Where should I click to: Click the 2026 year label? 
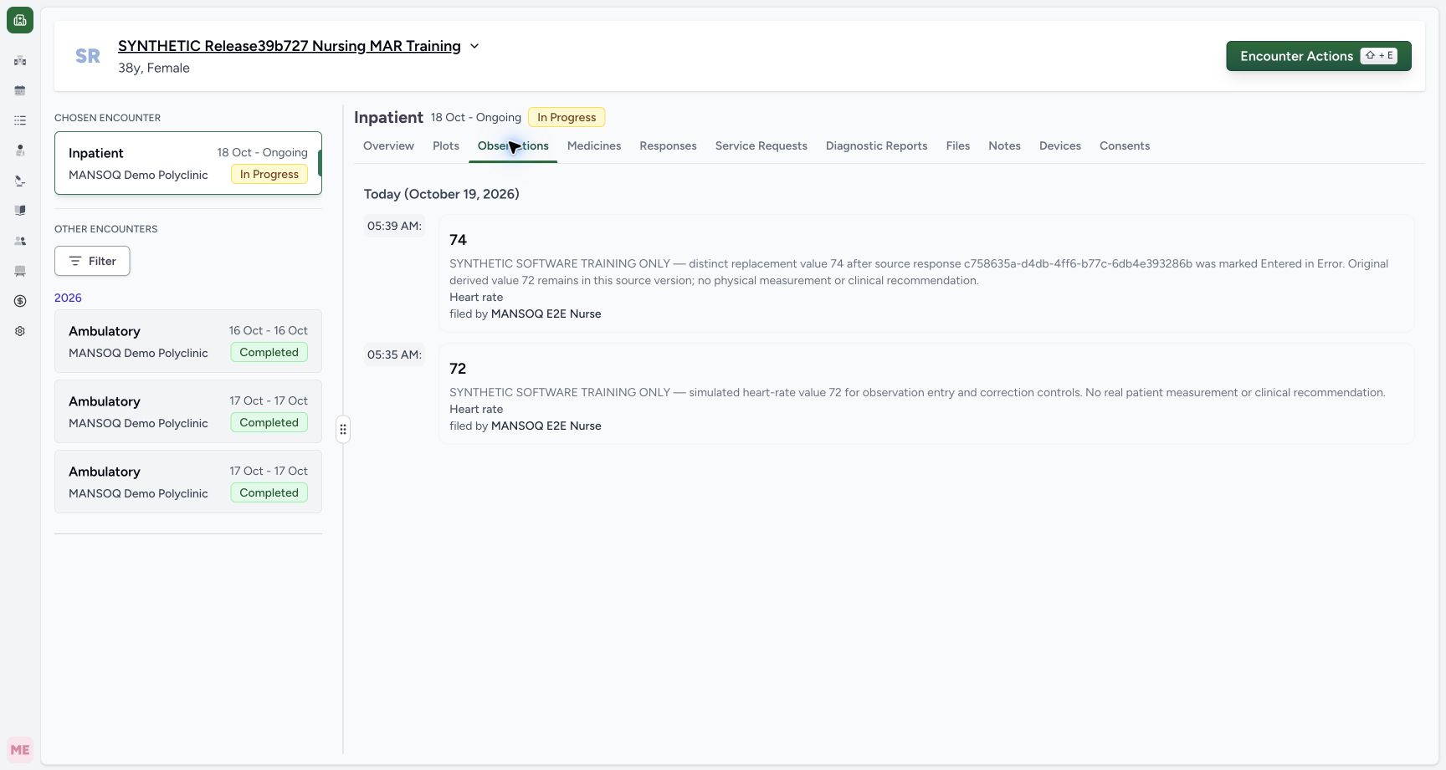point(68,298)
